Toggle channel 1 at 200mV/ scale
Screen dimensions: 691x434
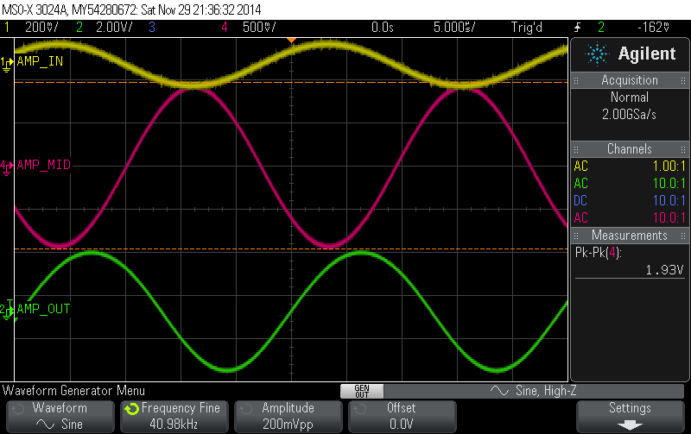[x=33, y=28]
